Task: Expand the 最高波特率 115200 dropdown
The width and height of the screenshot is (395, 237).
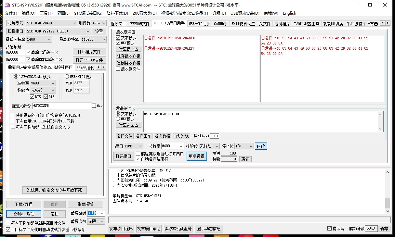Action: click(x=104, y=39)
